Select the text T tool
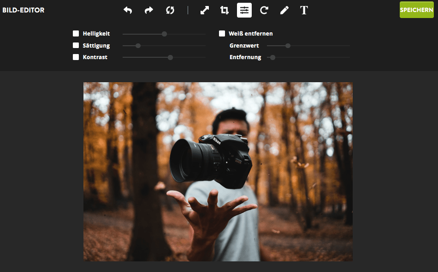Screen dimensions: 438x272 [x=304, y=10]
